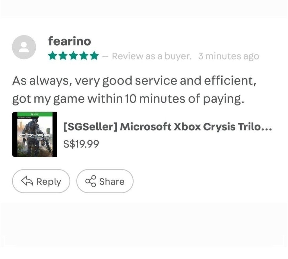The image size is (288, 259).
Task: Open the Microsoft Xbox Crysis Trilogy listing title
Action: (168, 127)
